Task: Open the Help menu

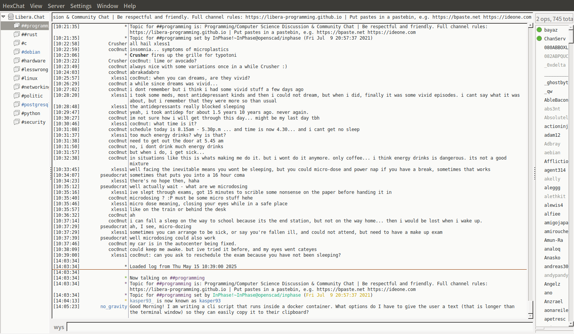Action: tap(130, 6)
